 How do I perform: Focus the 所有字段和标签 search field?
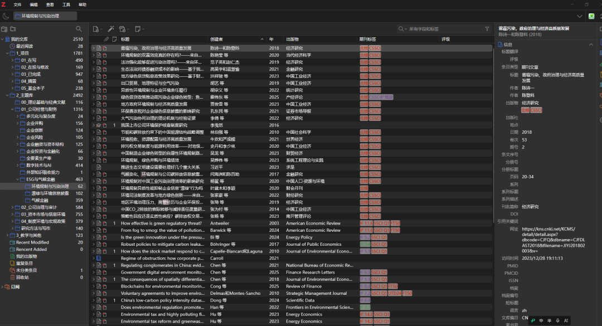[x=445, y=29]
